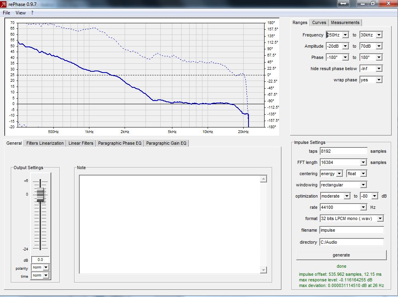This screenshot has width=398, height=297.
Task: Click the 20kHz axis label on graph
Action: (x=243, y=132)
